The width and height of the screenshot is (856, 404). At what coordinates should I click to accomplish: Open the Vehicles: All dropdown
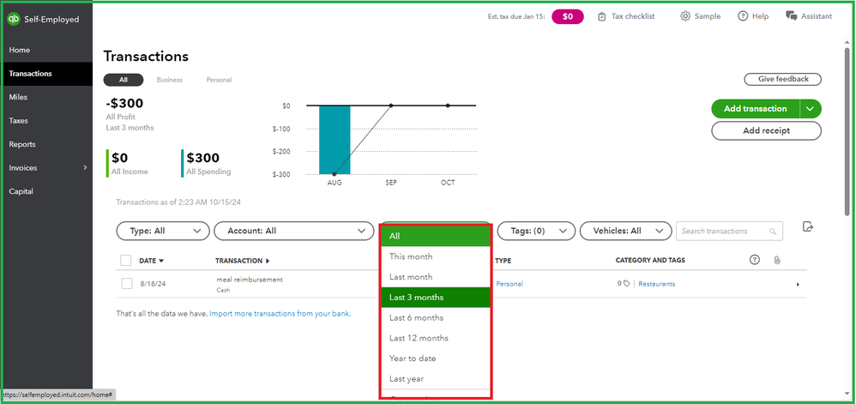click(x=625, y=231)
